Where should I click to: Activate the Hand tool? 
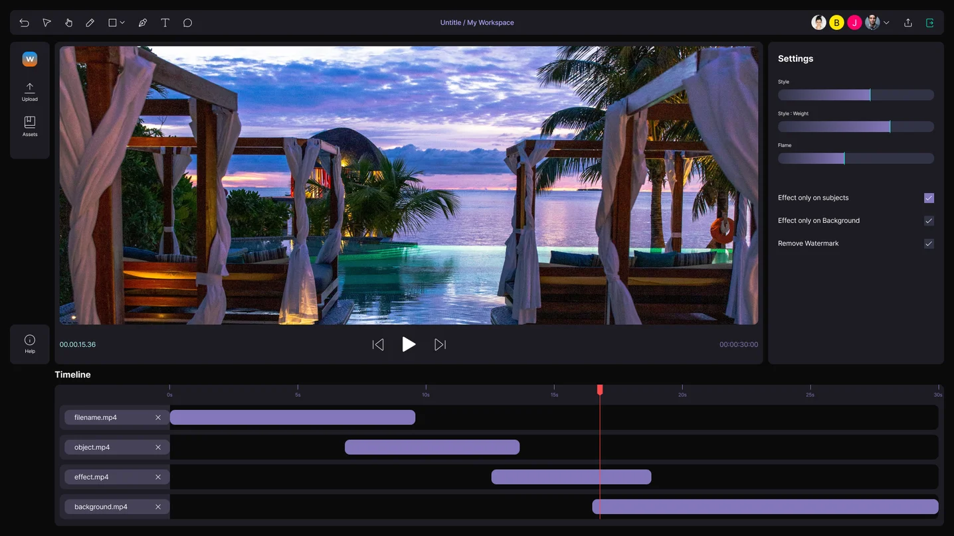pyautogui.click(x=68, y=22)
